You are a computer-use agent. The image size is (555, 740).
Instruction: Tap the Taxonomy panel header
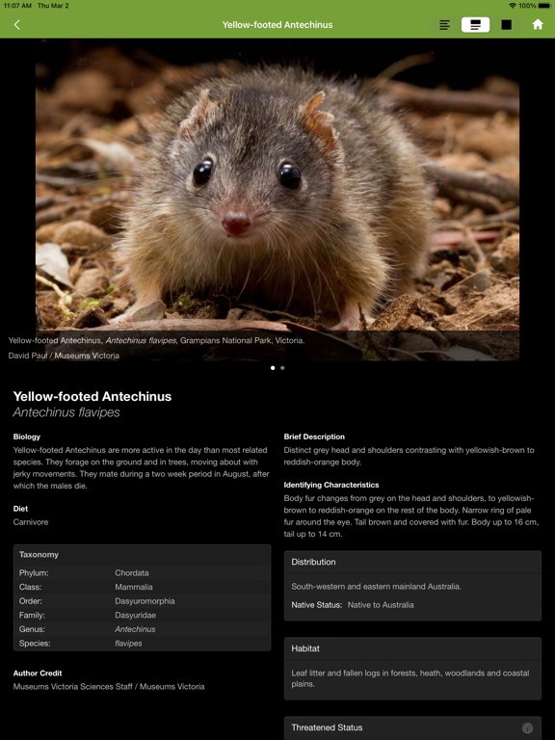click(142, 555)
